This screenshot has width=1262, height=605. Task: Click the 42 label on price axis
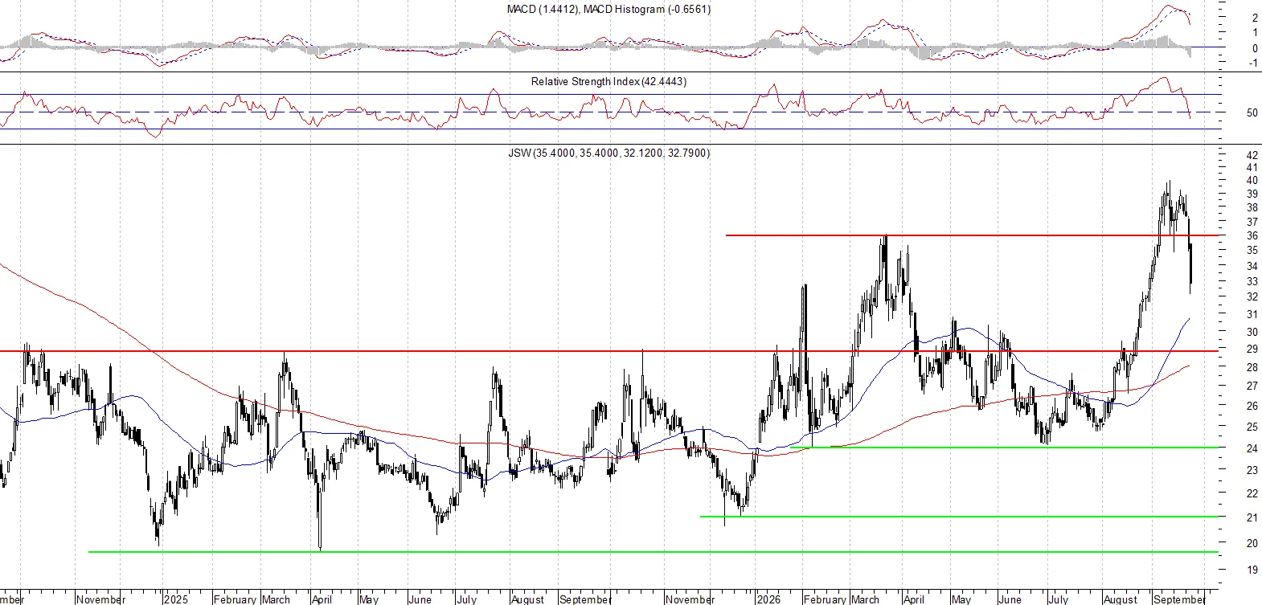pyautogui.click(x=1252, y=155)
